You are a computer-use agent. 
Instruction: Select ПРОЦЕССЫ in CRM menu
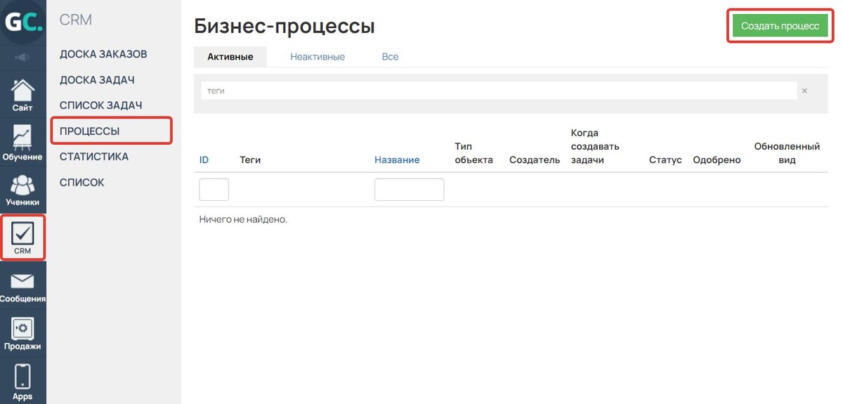coord(90,131)
